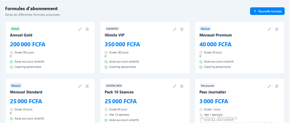Click the 3 000 FCFA price
Screen dimensions: 290x123
pos(214,101)
